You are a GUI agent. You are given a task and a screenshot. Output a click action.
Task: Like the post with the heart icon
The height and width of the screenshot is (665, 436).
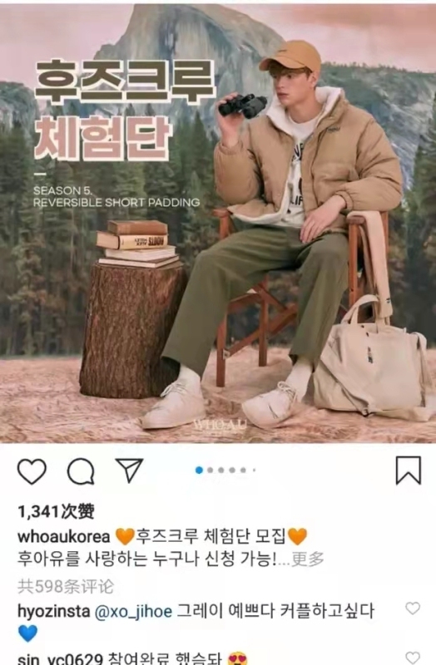(x=32, y=471)
